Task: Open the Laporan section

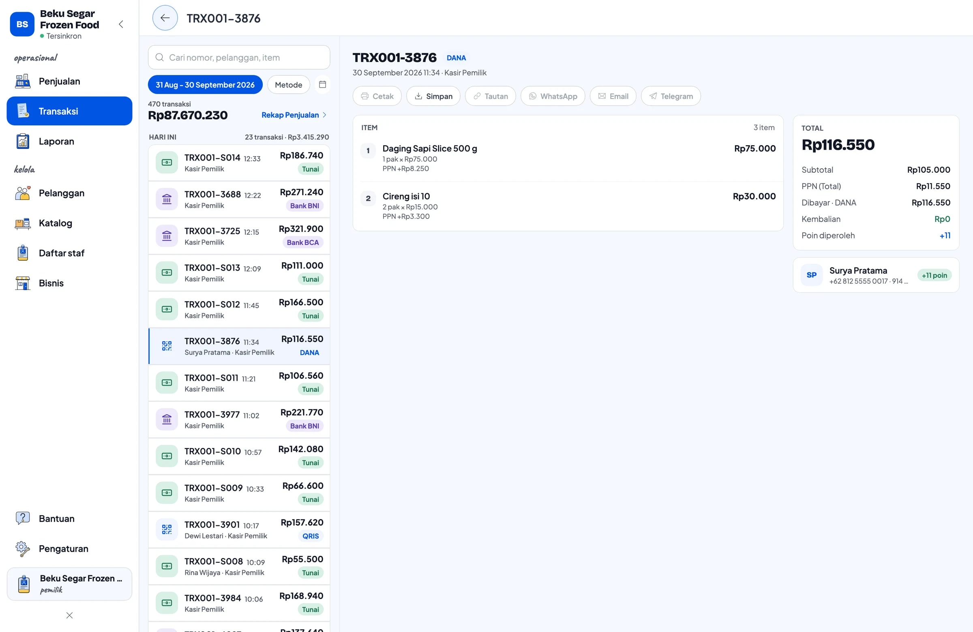Action: (69, 141)
